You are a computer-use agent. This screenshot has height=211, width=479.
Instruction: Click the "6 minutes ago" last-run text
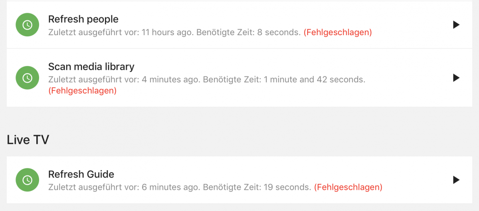click(170, 187)
